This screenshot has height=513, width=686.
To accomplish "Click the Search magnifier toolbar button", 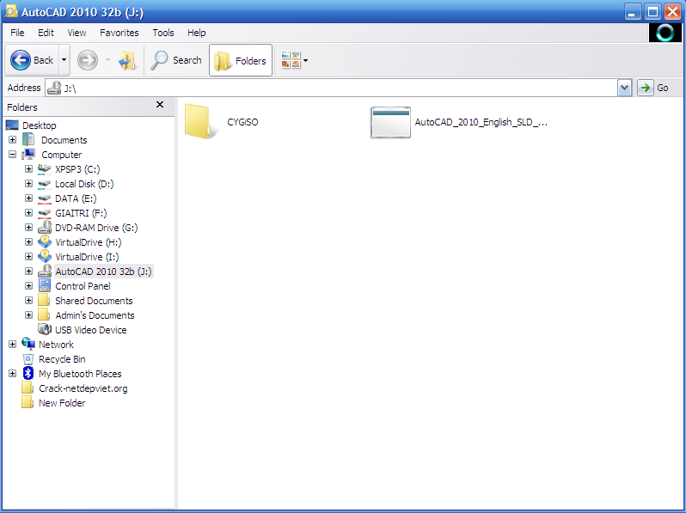I will 176,60.
